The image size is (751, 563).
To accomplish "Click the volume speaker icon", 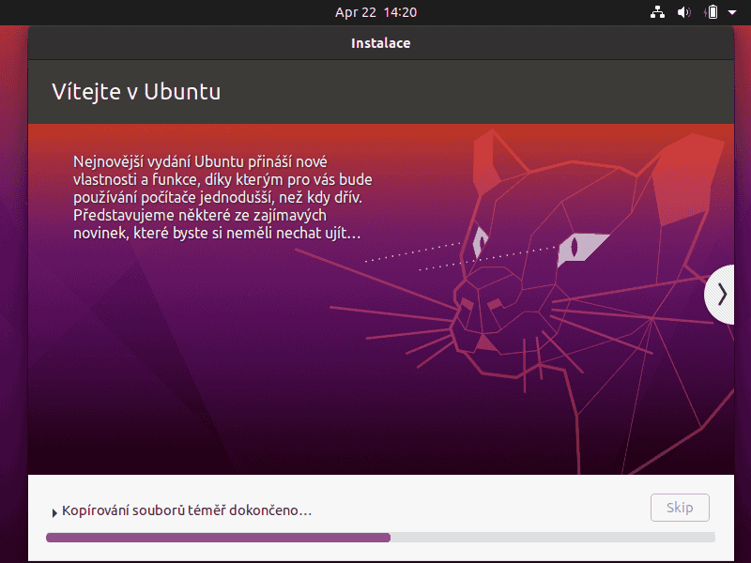I will pos(684,12).
